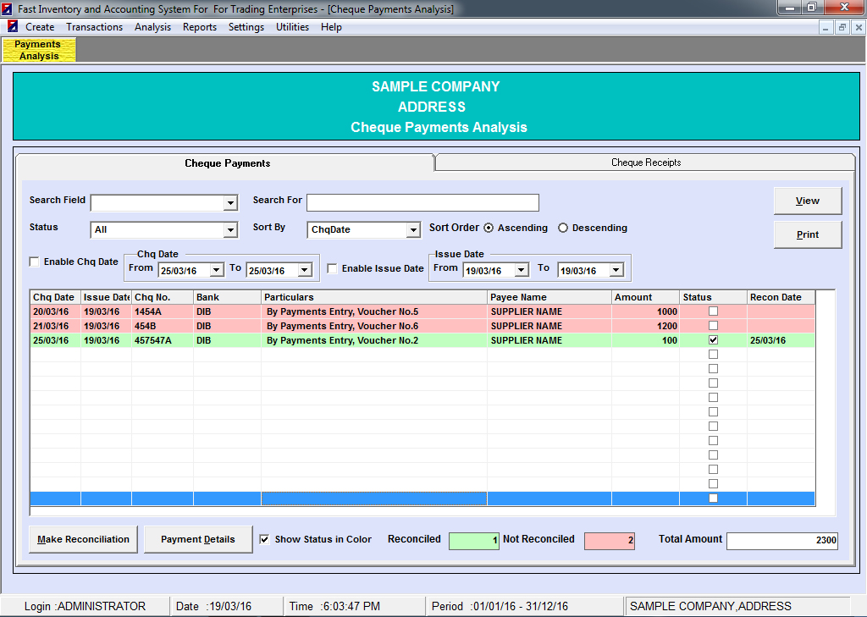Uncheck Show Status in Color
The width and height of the screenshot is (867, 617).
point(265,539)
